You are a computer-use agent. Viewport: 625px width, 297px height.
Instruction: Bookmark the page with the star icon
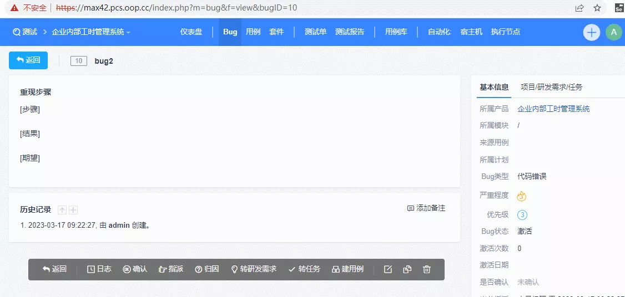point(597,8)
